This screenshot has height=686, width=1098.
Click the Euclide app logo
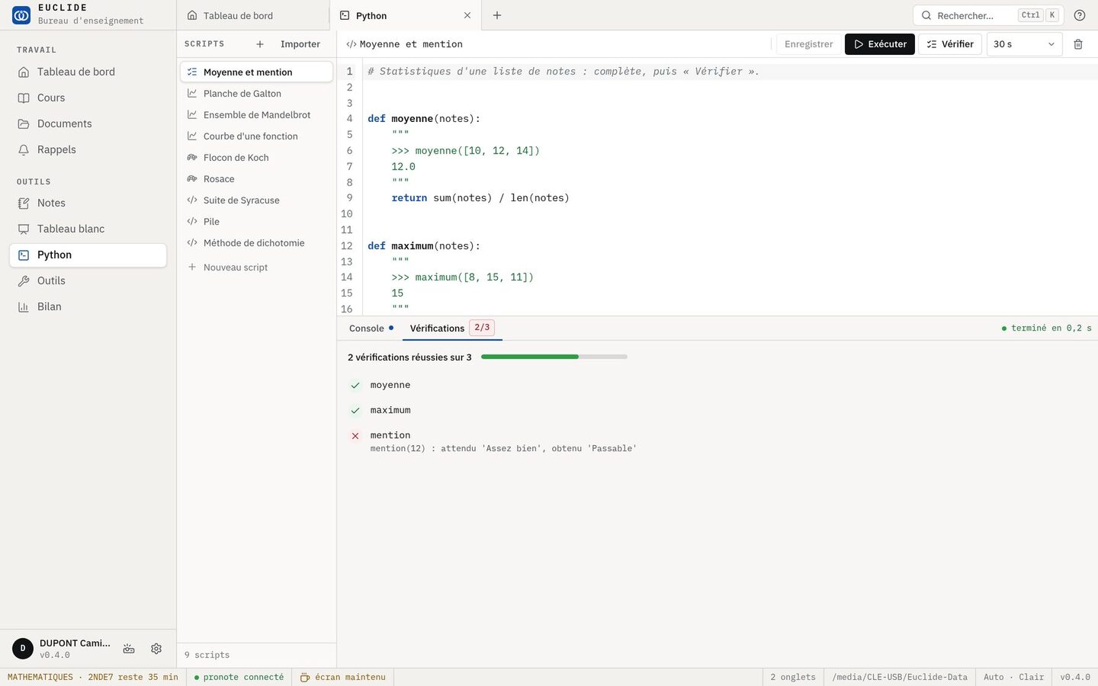pos(21,14)
